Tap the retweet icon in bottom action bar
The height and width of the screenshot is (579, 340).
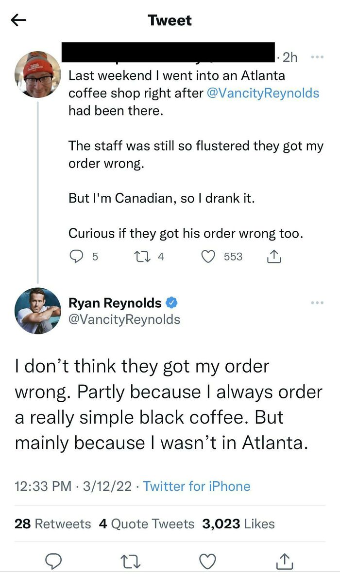pos(130,561)
